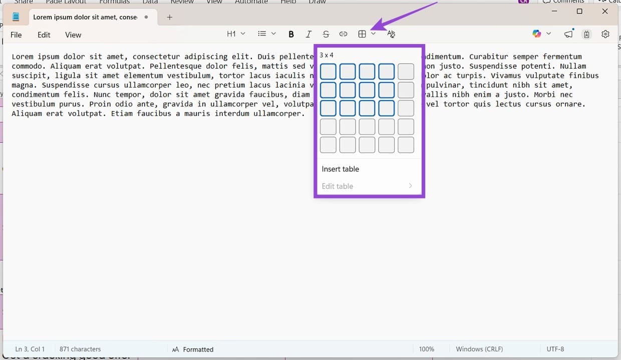Screen dimensions: 621x360
Task: Clear formatting with the Ab eraser icon
Action: coord(391,34)
